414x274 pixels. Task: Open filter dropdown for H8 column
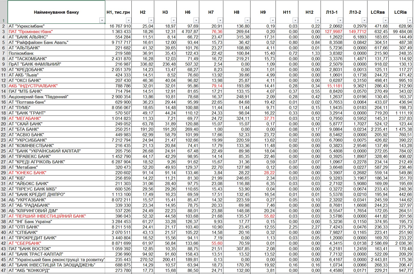tap(247, 20)
